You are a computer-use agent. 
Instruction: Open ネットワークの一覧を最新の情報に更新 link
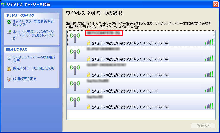[x=33, y=23]
